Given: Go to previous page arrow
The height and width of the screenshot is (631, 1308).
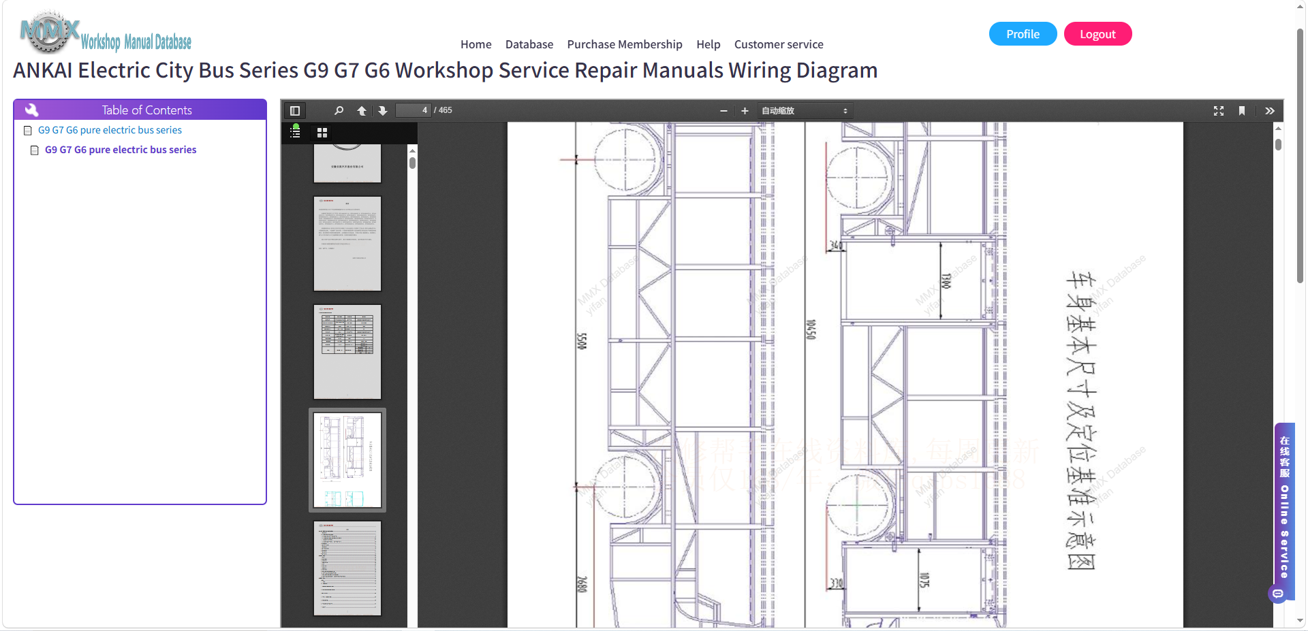Looking at the screenshot, I should pos(362,110).
